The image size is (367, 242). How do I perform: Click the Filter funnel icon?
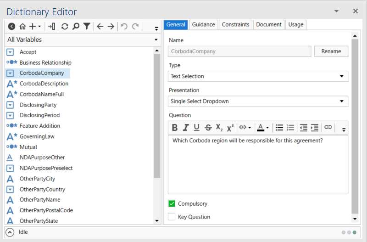click(x=87, y=27)
